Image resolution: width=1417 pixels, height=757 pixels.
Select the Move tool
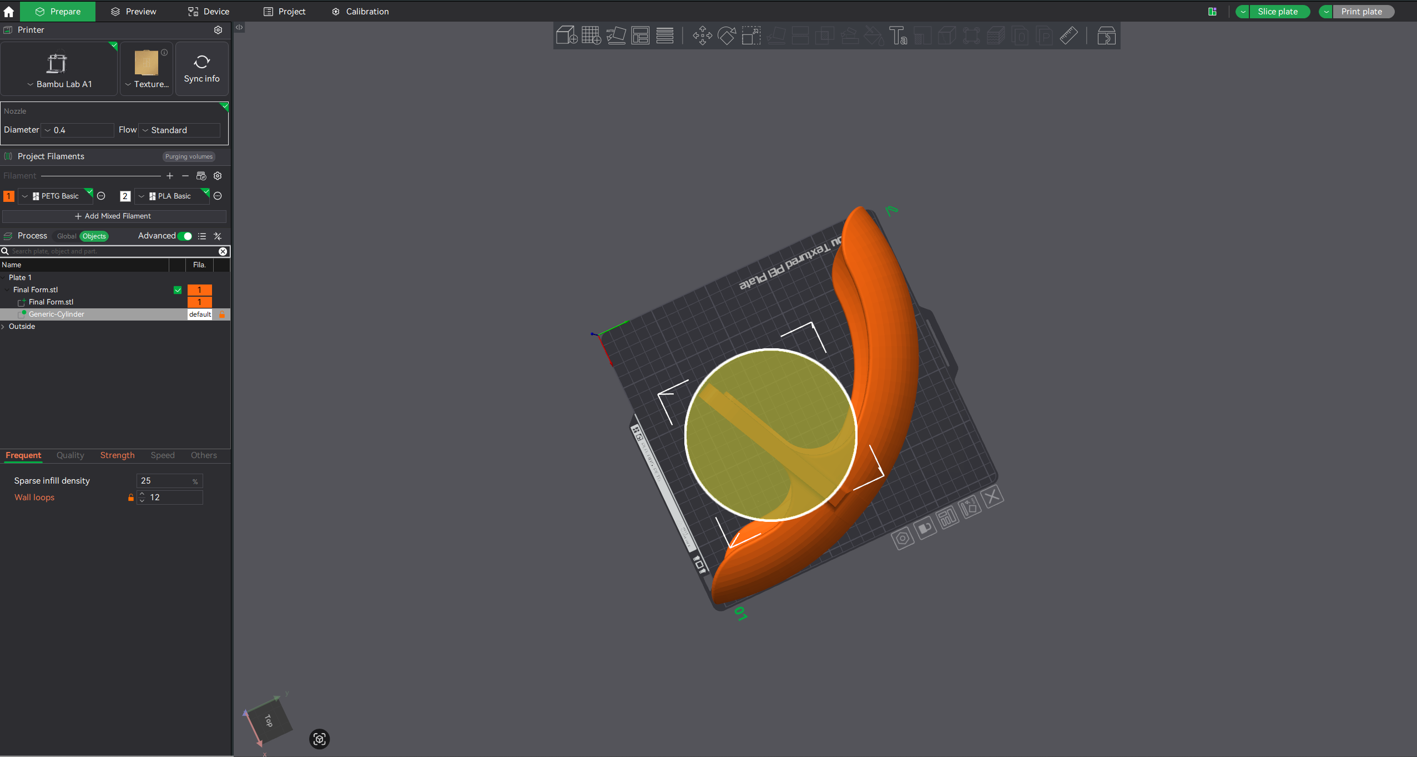point(702,35)
